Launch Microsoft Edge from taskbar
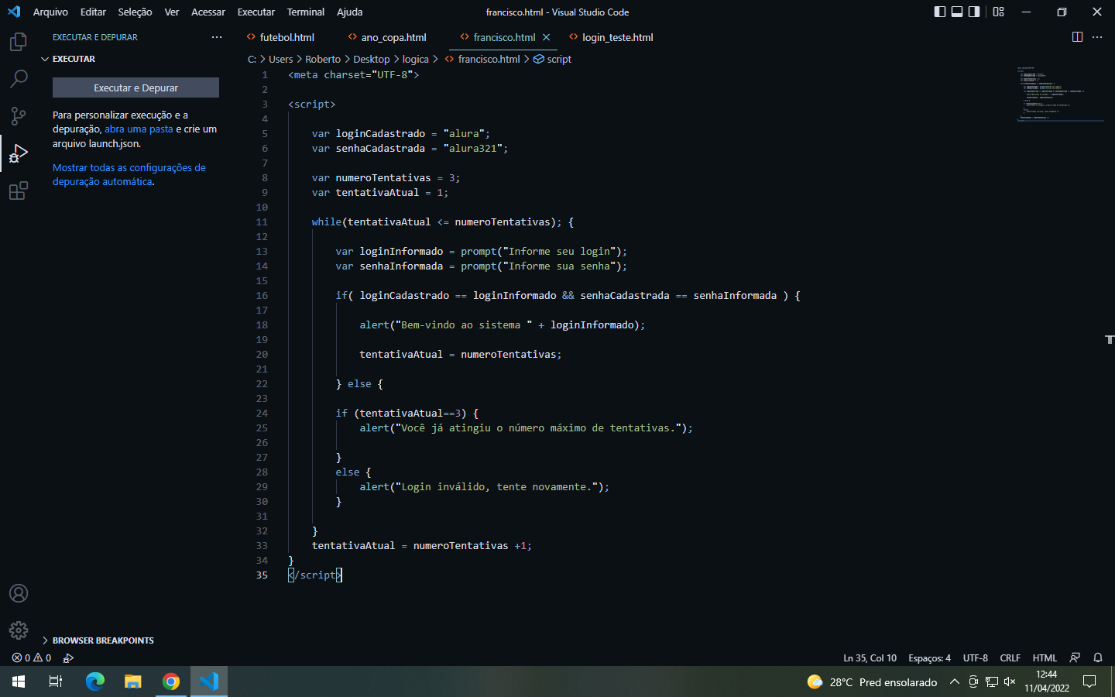Image resolution: width=1115 pixels, height=697 pixels. pos(94,682)
